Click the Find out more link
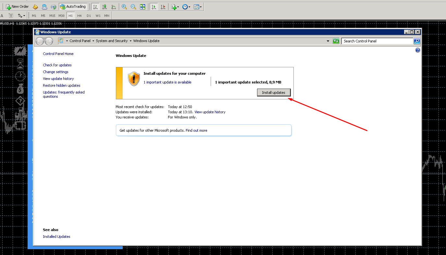 click(196, 130)
